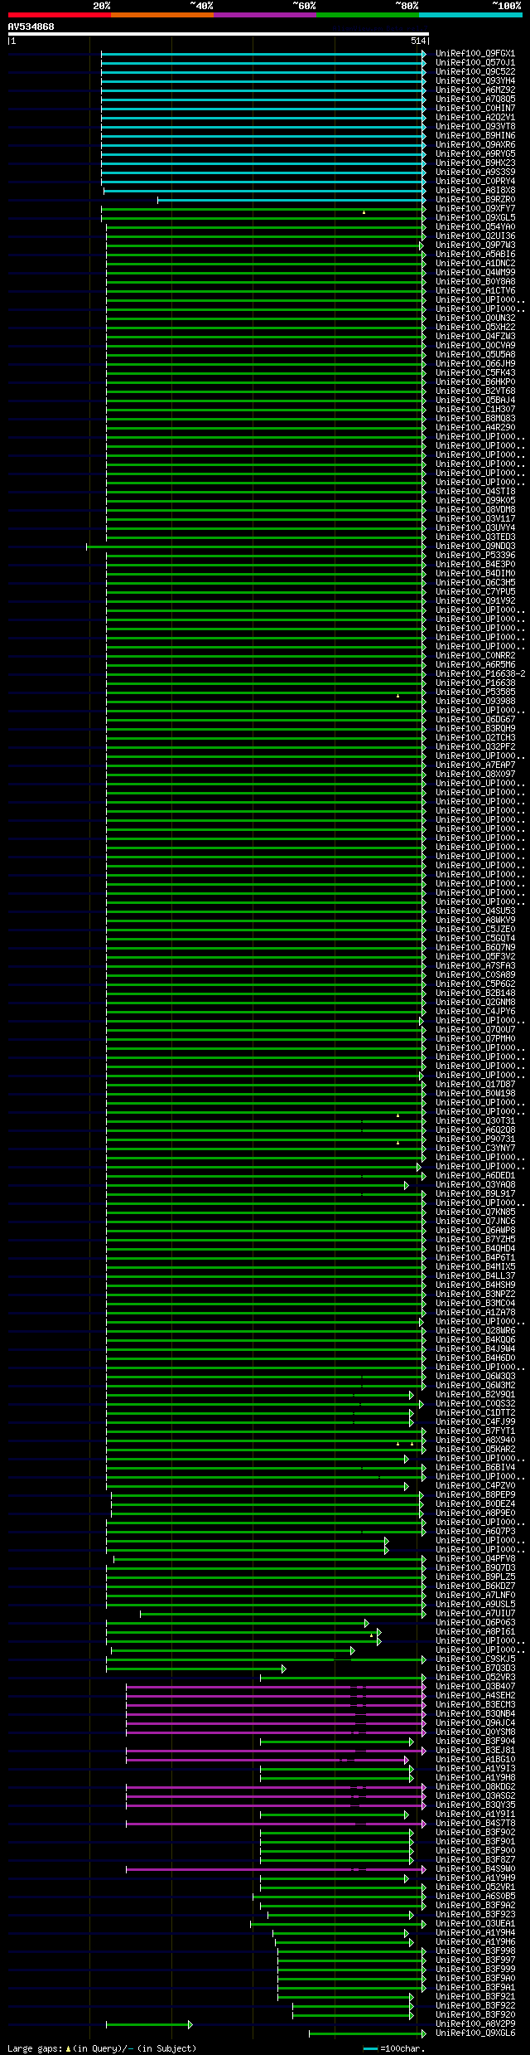The height and width of the screenshot is (2055, 530).
Task: Click the purple alignment bar for Q3B407
Action: click(276, 1687)
